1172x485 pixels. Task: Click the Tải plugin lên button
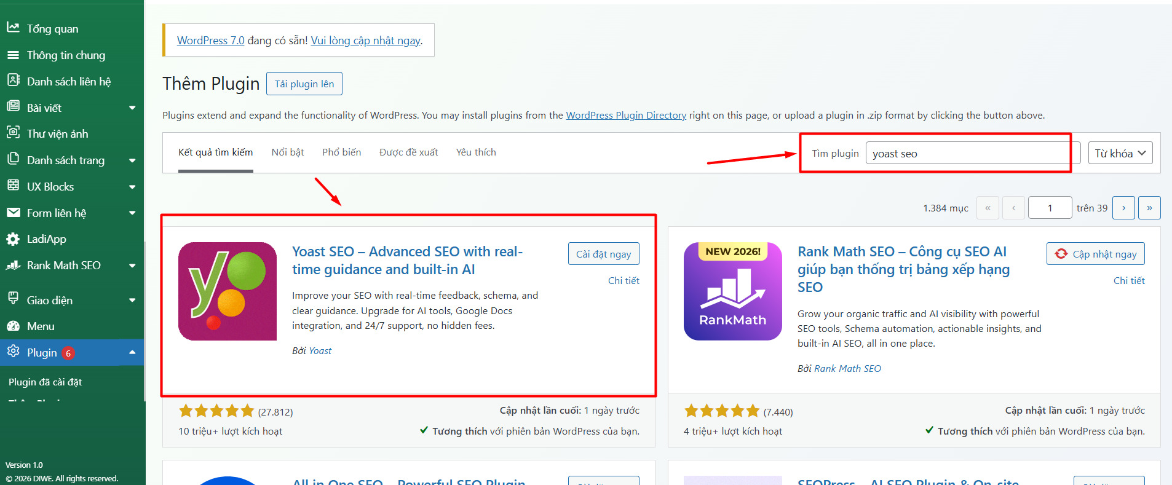pos(304,84)
